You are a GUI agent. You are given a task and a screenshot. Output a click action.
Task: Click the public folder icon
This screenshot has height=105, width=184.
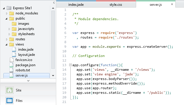pos(12,18)
